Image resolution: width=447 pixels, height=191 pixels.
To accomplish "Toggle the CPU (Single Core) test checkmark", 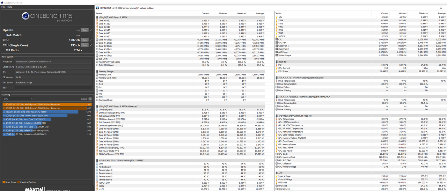I will [x=91, y=45].
